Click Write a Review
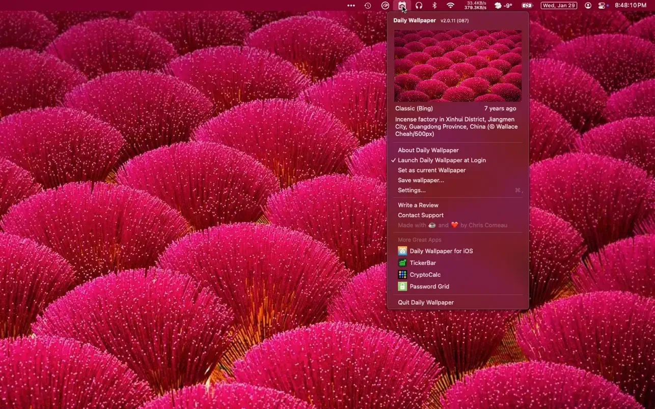 418,205
